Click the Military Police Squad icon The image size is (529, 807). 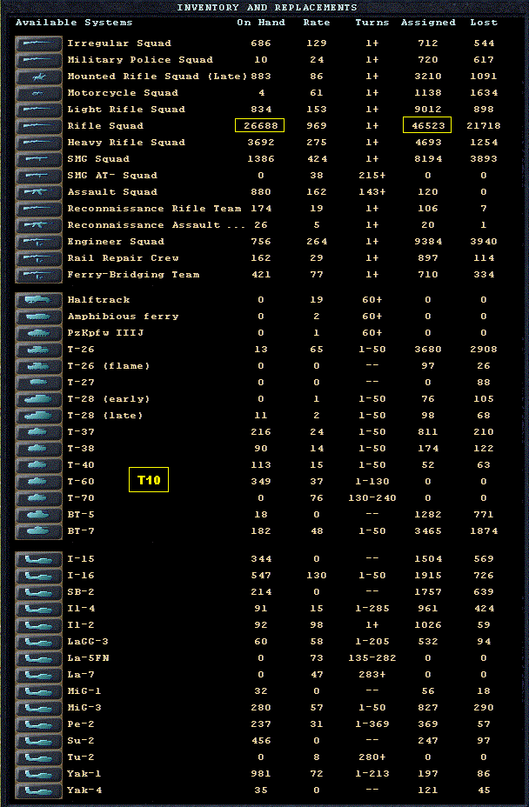[x=38, y=60]
